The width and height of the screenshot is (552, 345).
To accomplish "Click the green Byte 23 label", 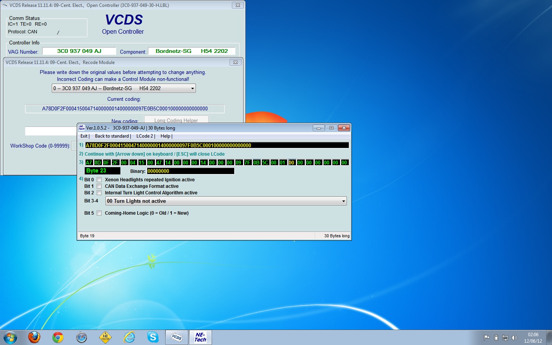I will point(102,171).
